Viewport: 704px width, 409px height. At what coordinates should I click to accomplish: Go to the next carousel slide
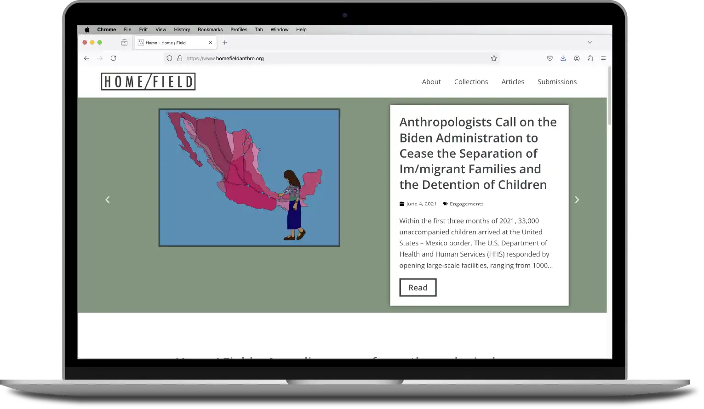point(577,200)
